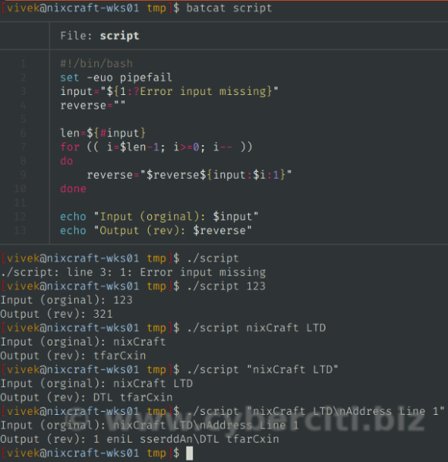The image size is (448, 462).
Task: Click the 'Output (rev): tfarCxin' output line
Action: coord(72,356)
